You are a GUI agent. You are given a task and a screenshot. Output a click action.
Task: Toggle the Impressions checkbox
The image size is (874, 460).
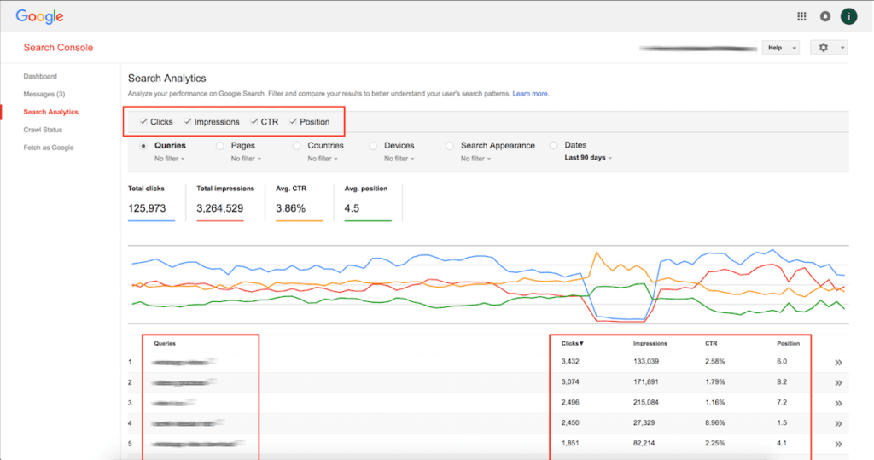(x=188, y=121)
